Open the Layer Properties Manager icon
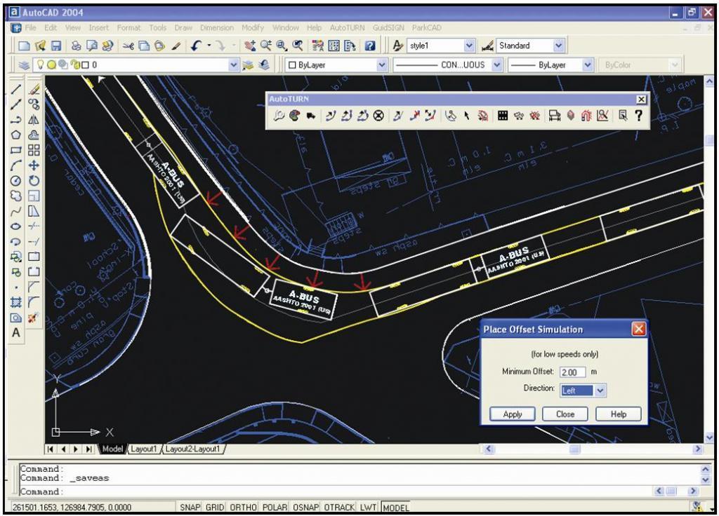The height and width of the screenshot is (516, 719). pyautogui.click(x=24, y=65)
